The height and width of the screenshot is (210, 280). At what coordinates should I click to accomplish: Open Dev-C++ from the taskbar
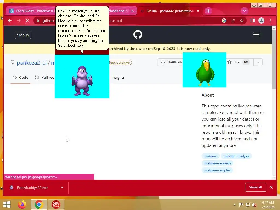coord(56,205)
